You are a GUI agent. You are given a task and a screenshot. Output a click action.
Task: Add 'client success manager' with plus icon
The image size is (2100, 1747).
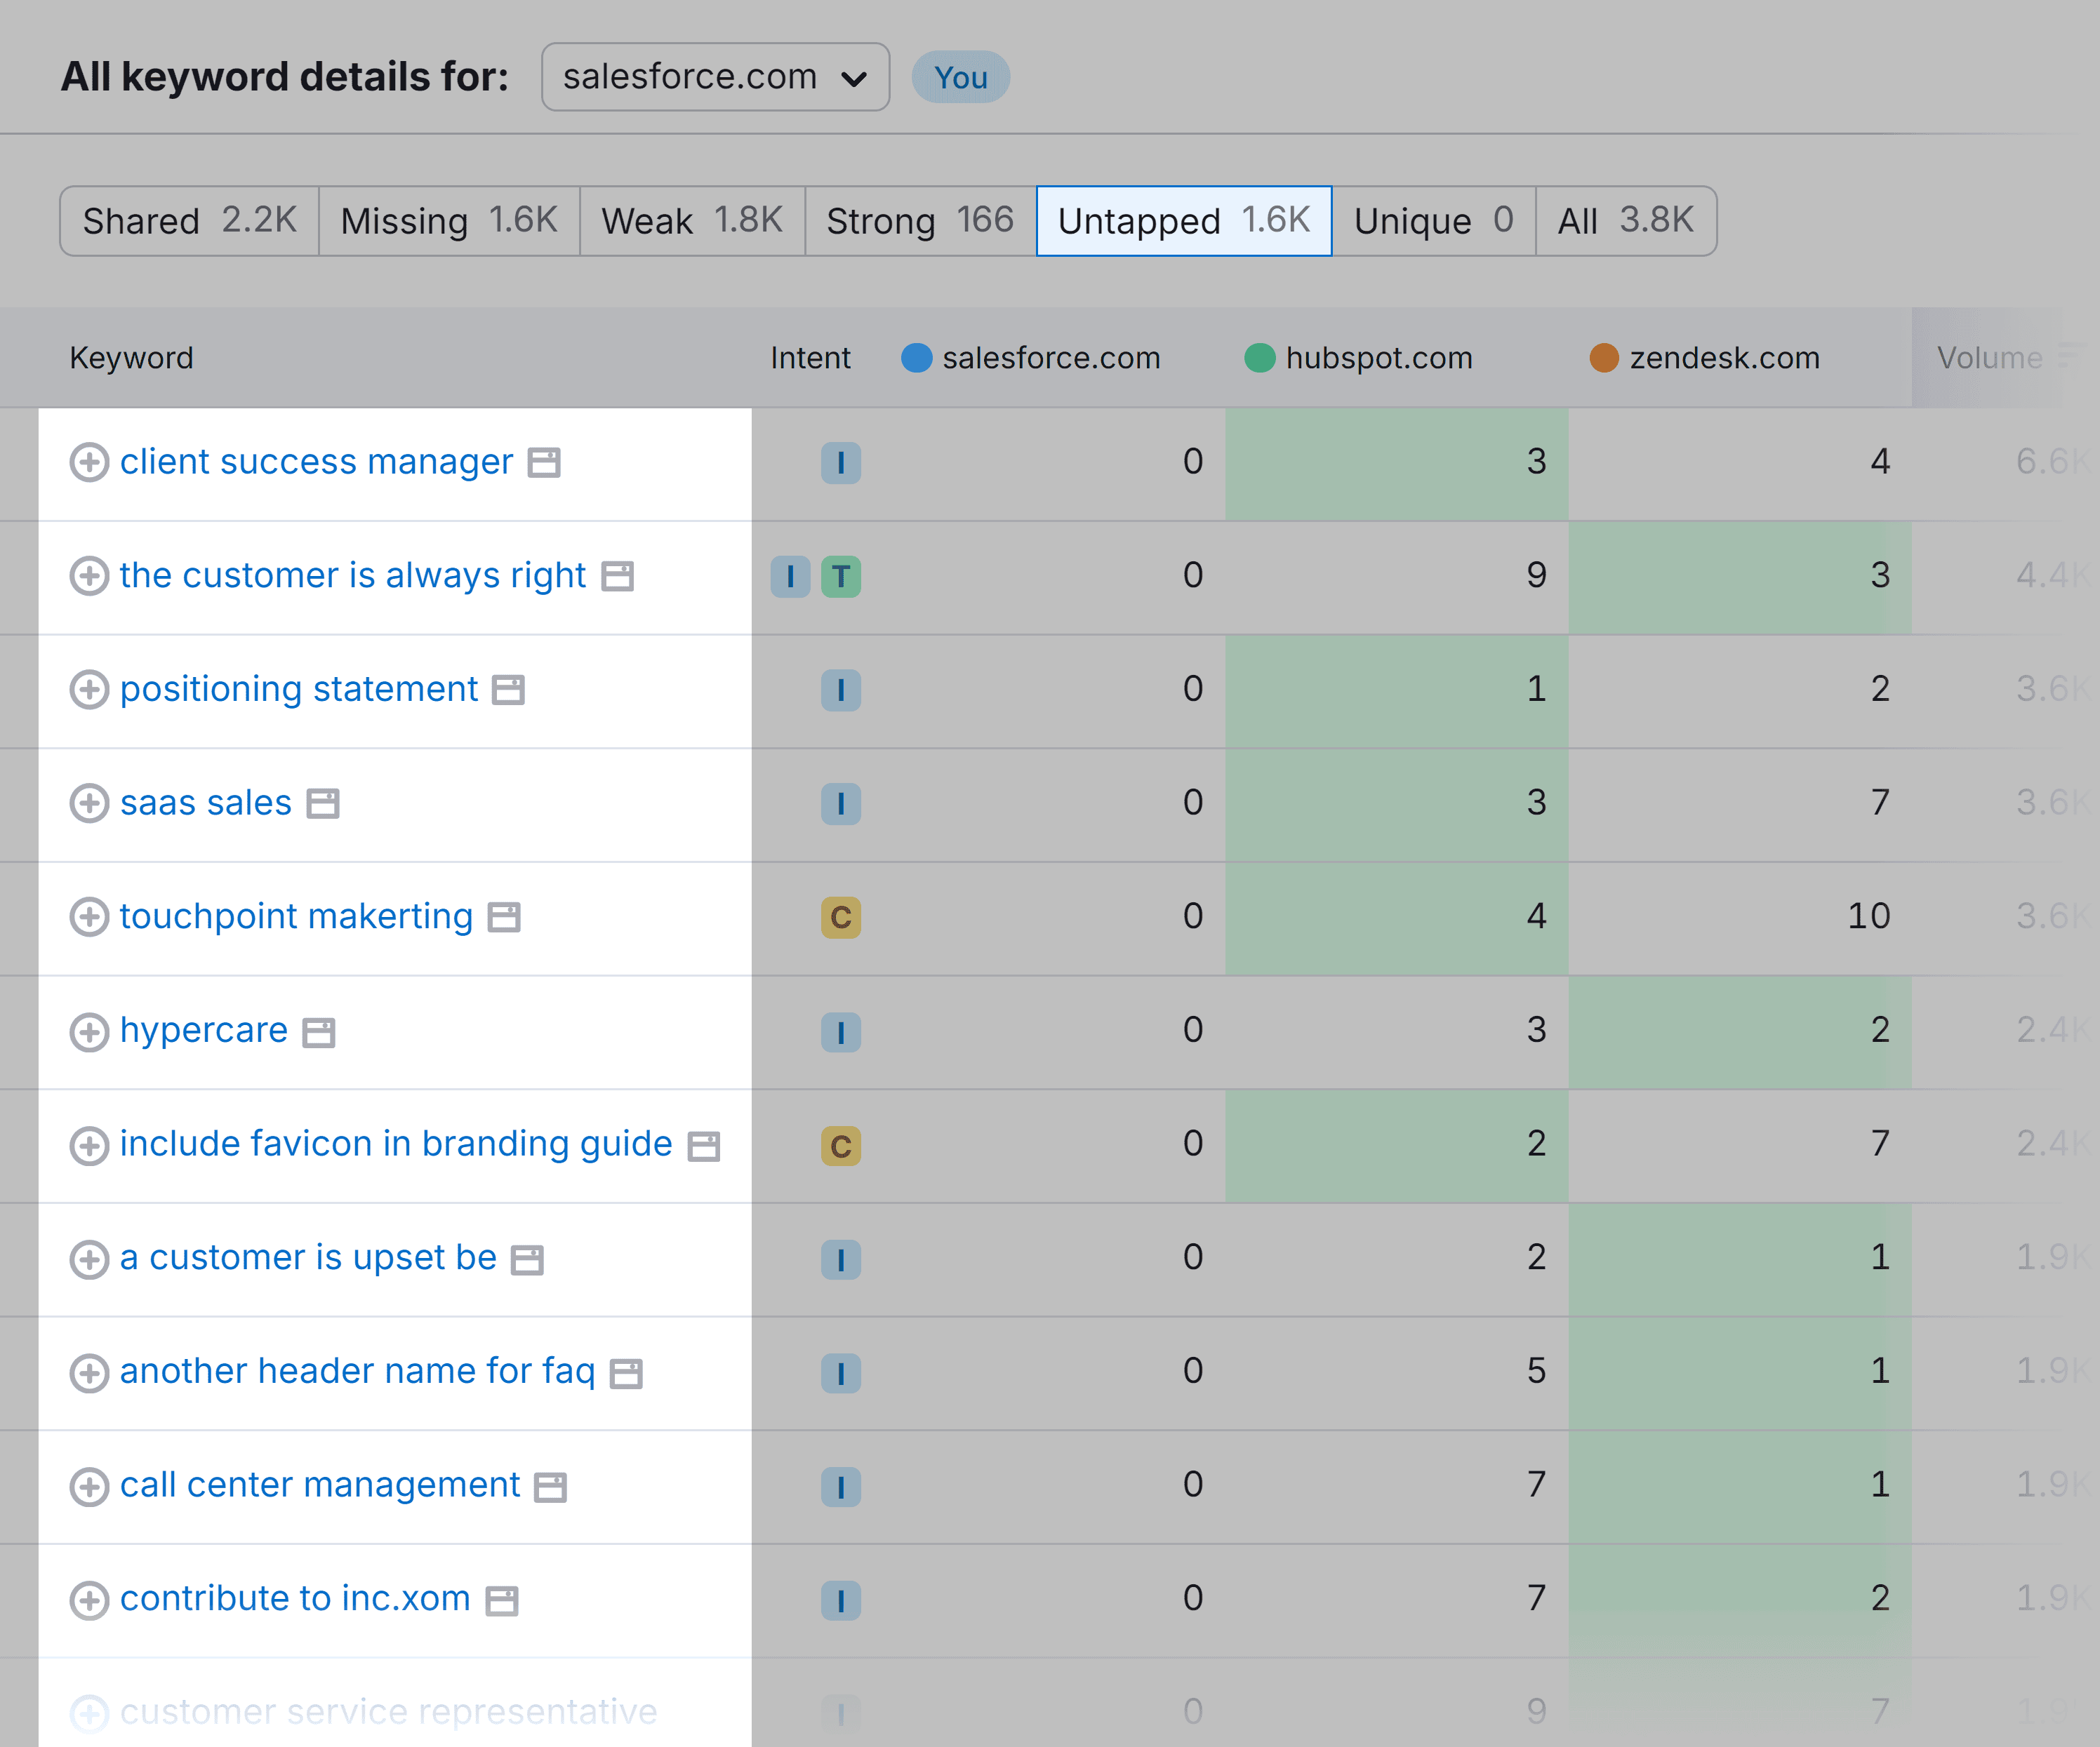click(x=89, y=462)
